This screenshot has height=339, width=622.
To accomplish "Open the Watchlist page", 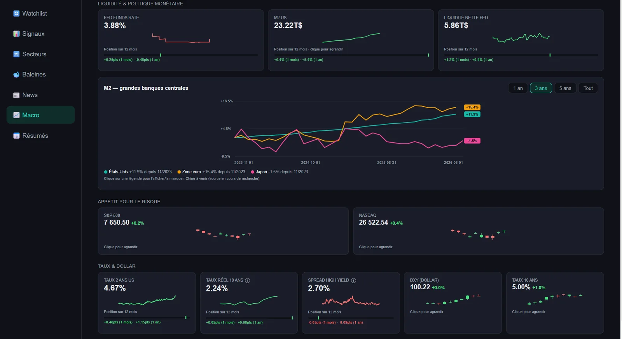I will click(x=40, y=14).
